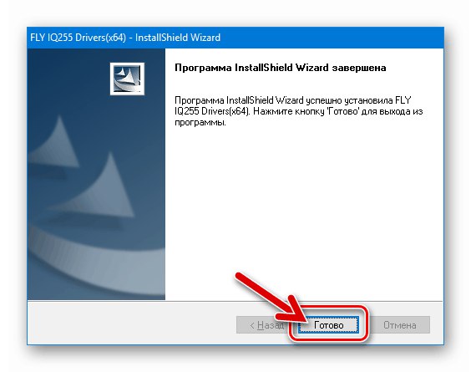Click the greyed-out Назад button
The image size is (471, 372).
pyautogui.click(x=262, y=325)
